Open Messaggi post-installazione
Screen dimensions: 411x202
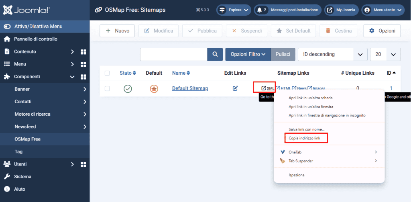click(x=287, y=10)
